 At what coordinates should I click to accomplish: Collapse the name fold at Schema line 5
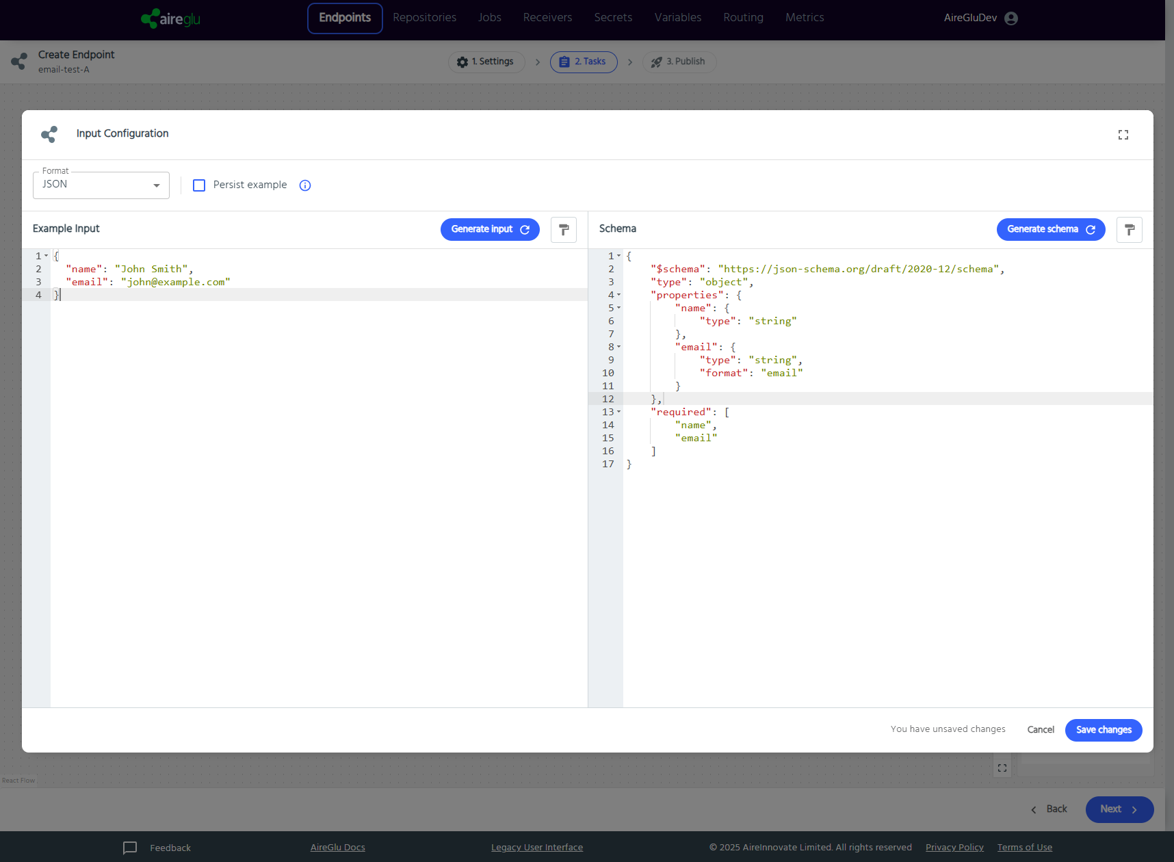click(x=618, y=308)
